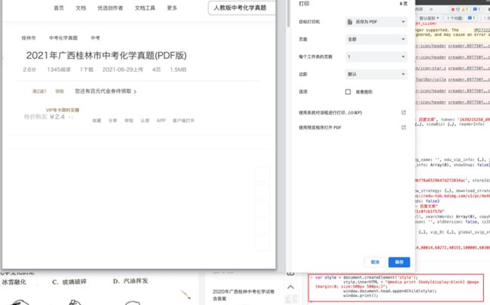Viewport: 490px width, 305px height.
Task: Open the 目标打印机 destination dropdown
Action: point(376,22)
